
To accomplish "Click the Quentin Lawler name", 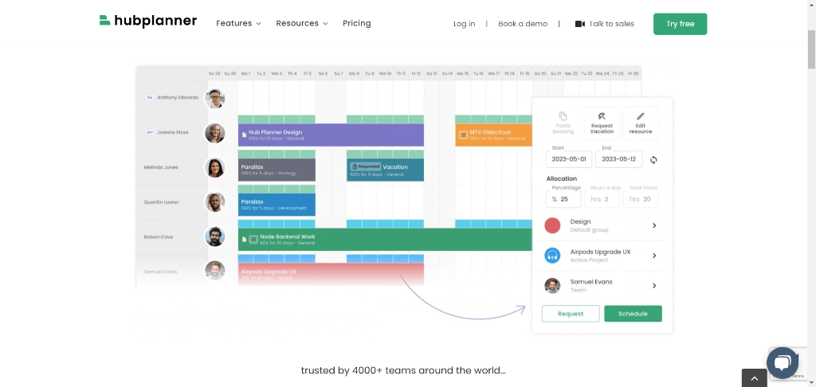I will [161, 202].
